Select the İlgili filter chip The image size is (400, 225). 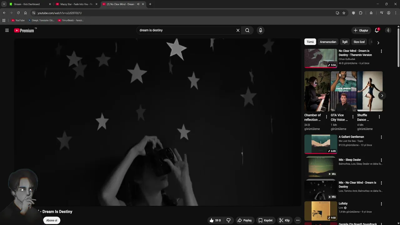point(345,42)
